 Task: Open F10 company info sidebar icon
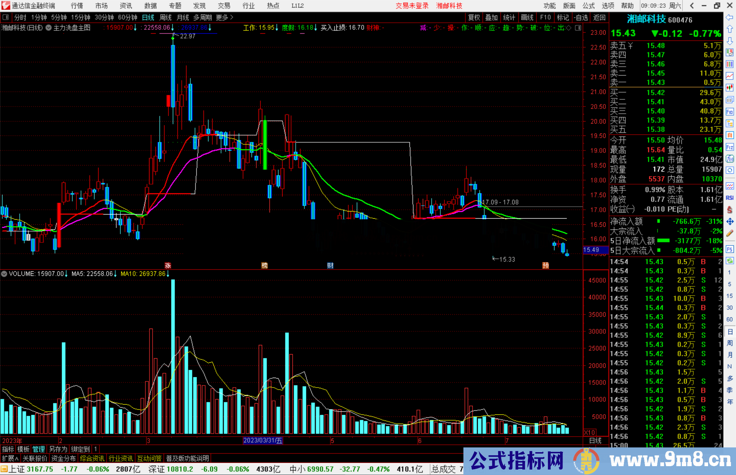click(x=730, y=112)
